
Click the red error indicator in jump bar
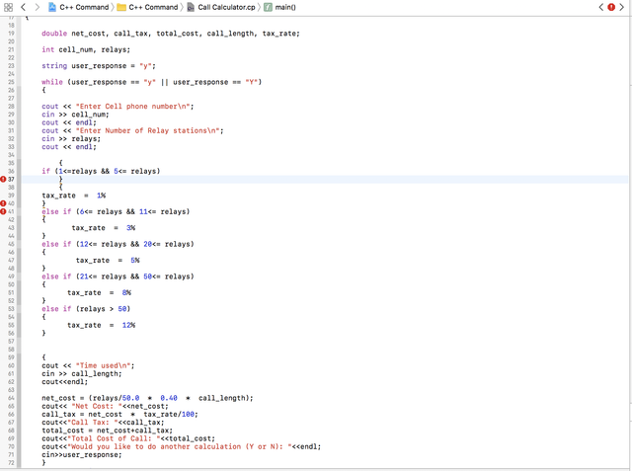coord(611,7)
